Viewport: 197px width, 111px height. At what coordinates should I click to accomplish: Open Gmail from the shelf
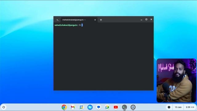pyautogui.click(x=73, y=107)
